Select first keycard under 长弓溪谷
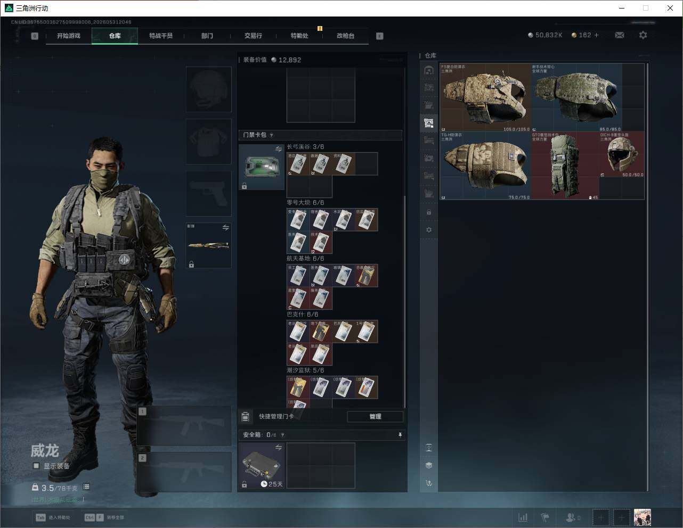This screenshot has width=683, height=528. pyautogui.click(x=298, y=164)
